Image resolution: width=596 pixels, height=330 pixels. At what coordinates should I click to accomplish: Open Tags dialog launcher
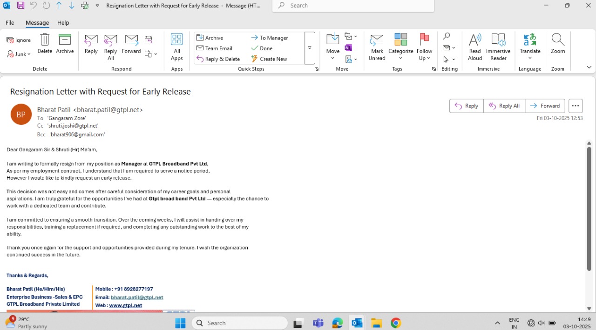[x=434, y=69]
